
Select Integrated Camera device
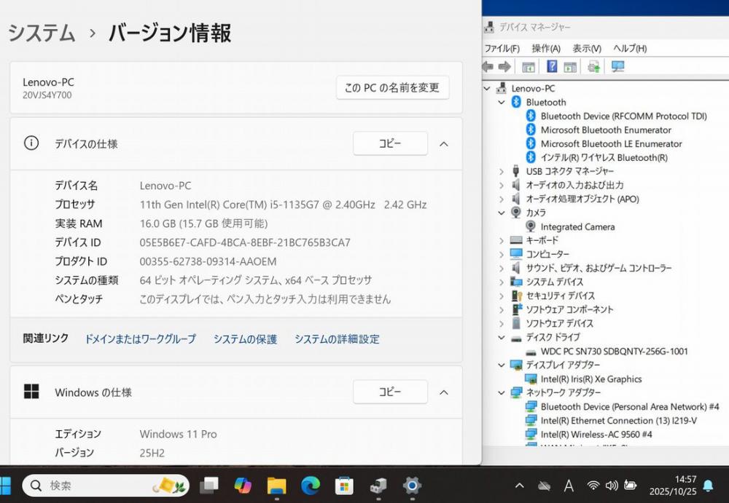pyautogui.click(x=577, y=226)
